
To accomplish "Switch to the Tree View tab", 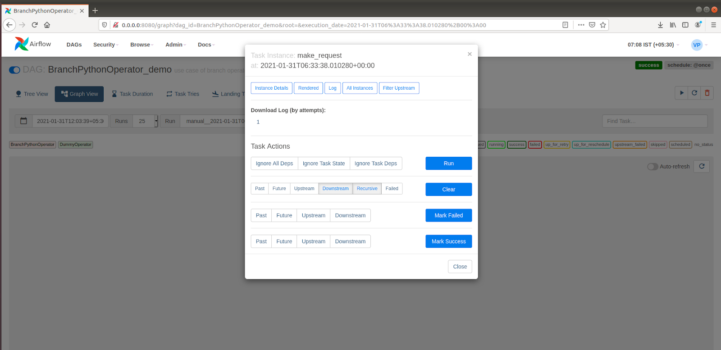I will (32, 94).
